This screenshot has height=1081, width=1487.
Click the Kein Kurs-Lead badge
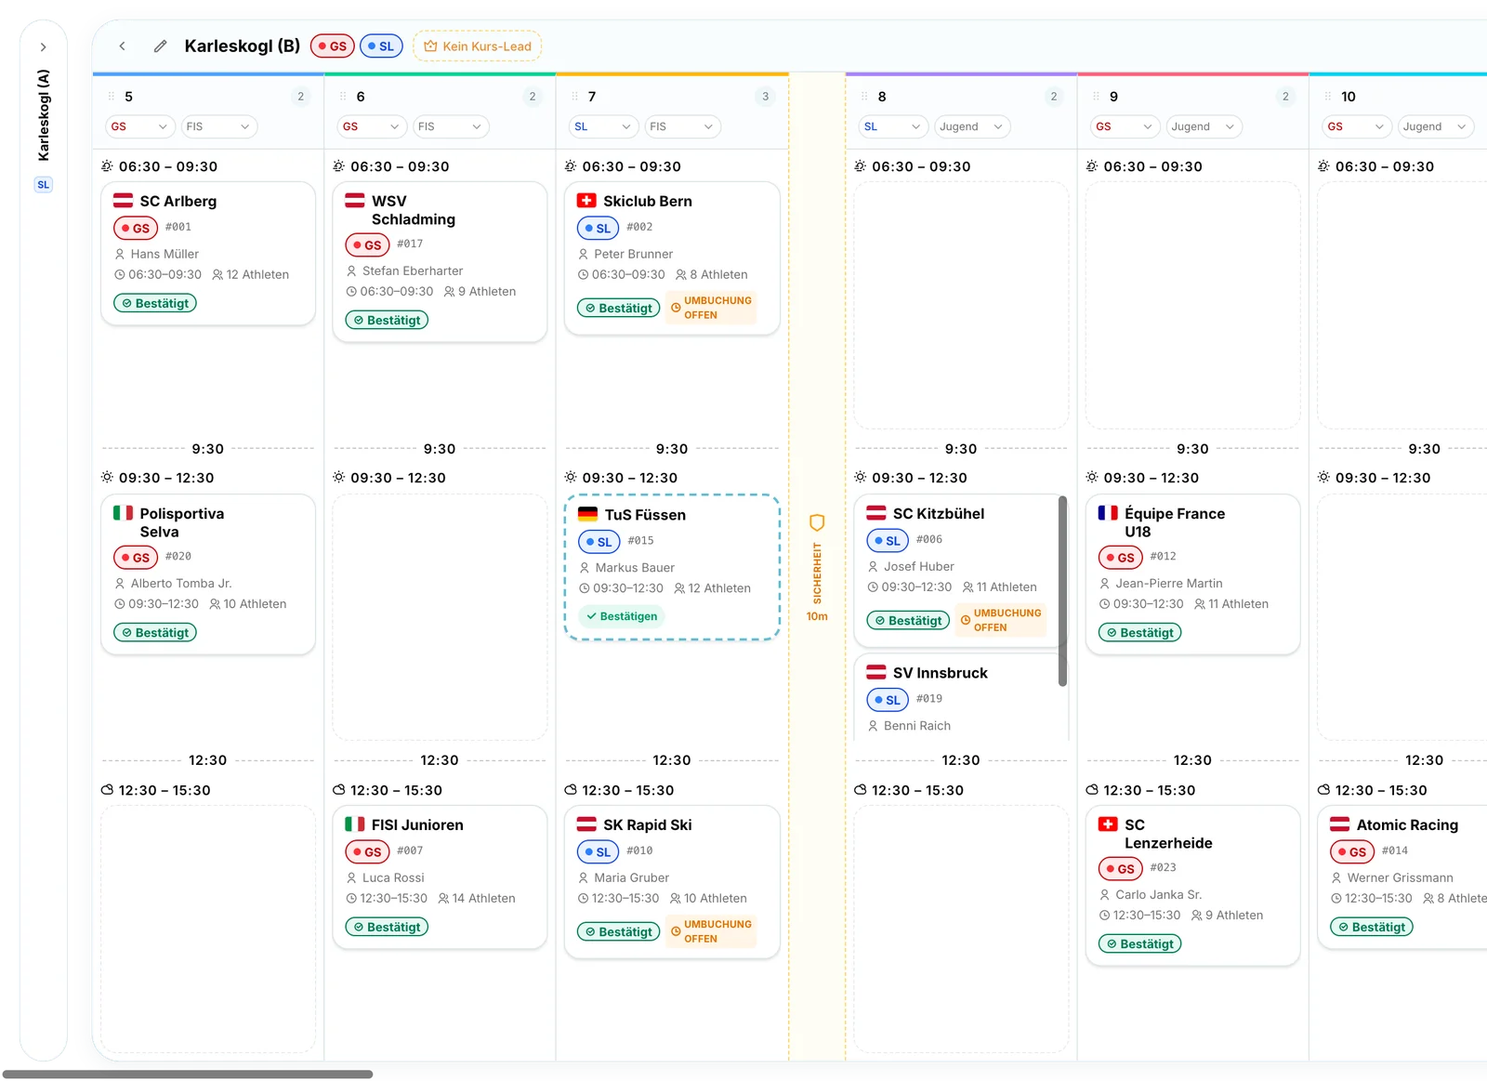point(477,46)
